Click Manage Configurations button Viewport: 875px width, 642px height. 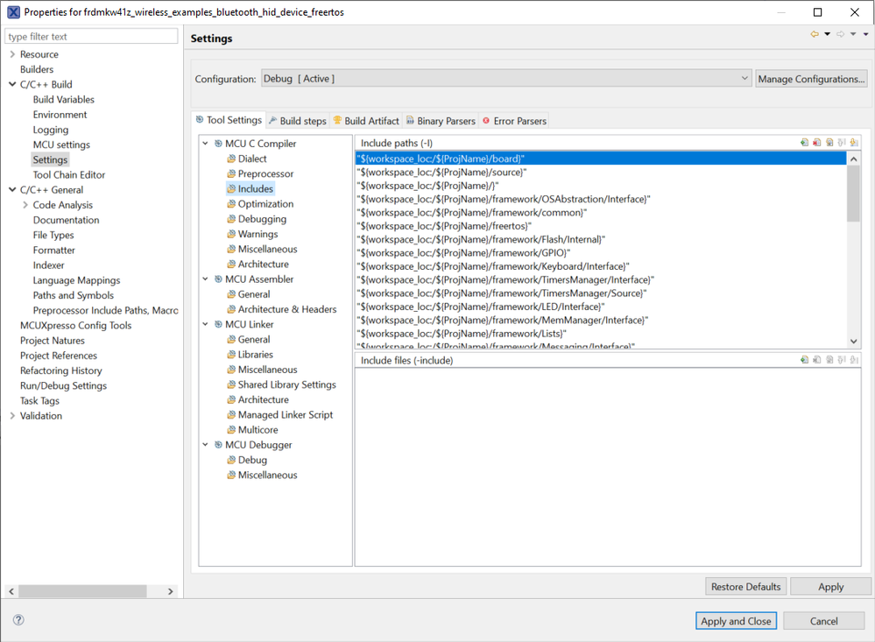811,79
